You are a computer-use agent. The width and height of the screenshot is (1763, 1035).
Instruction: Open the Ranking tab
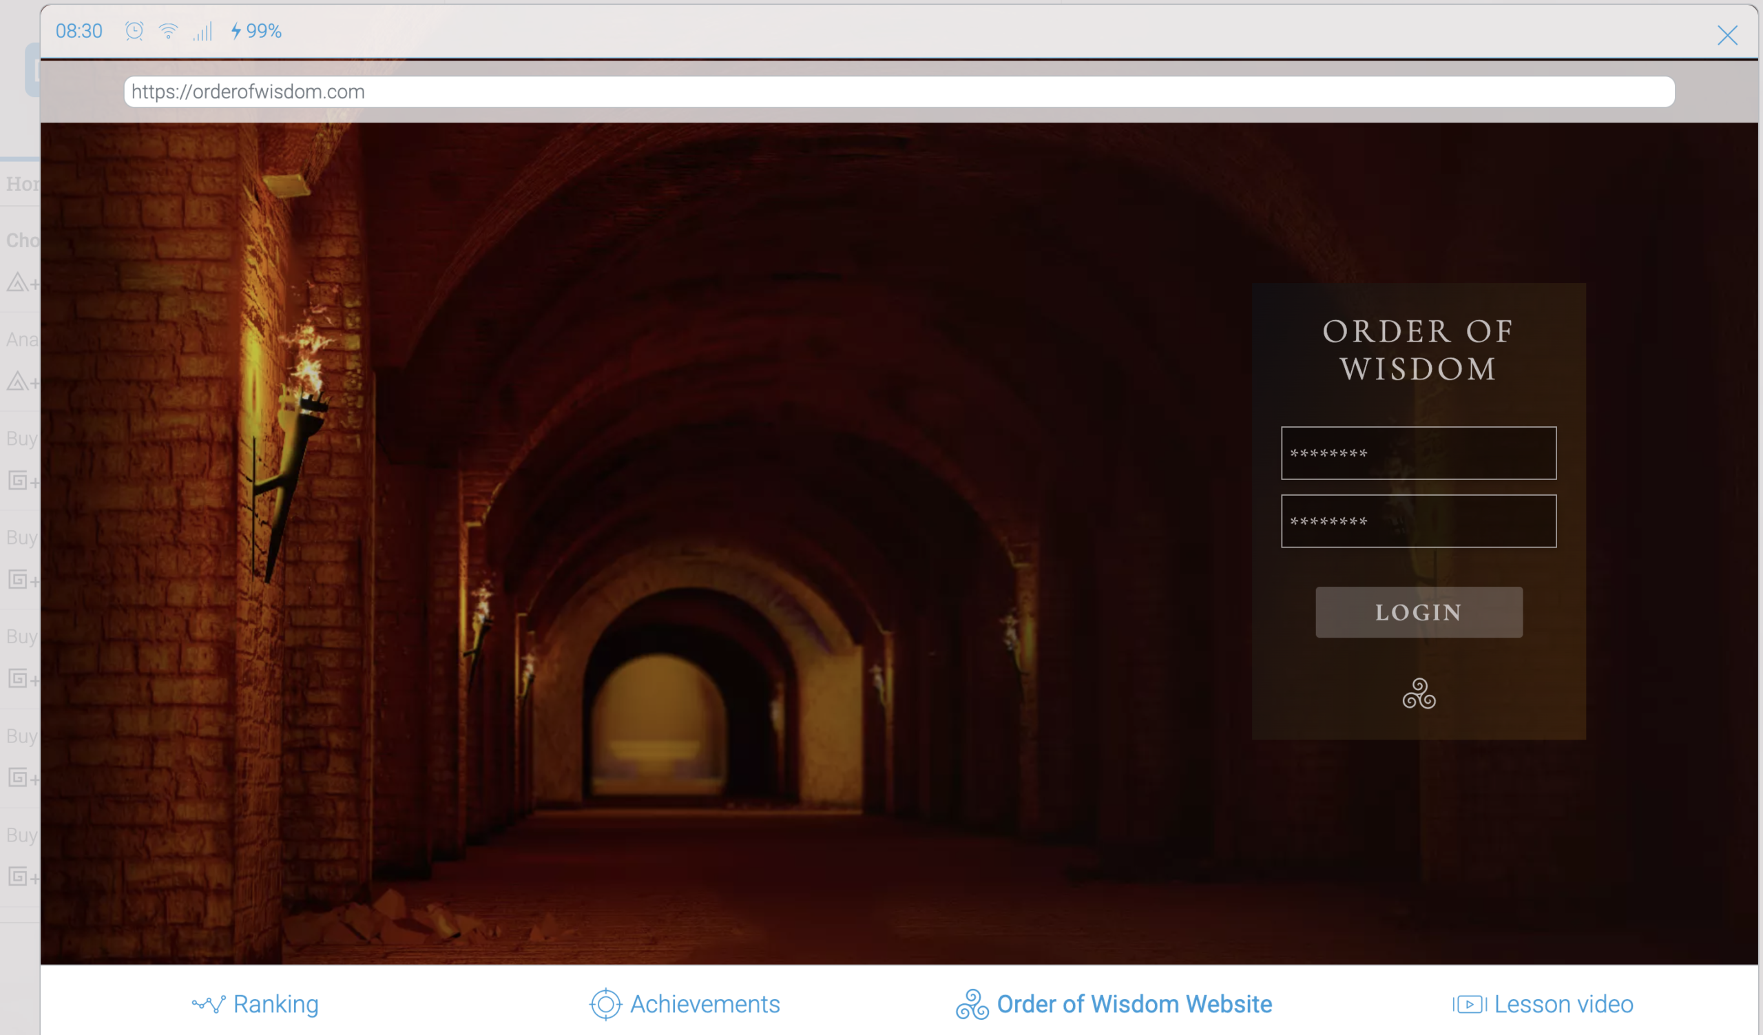[x=275, y=1004]
